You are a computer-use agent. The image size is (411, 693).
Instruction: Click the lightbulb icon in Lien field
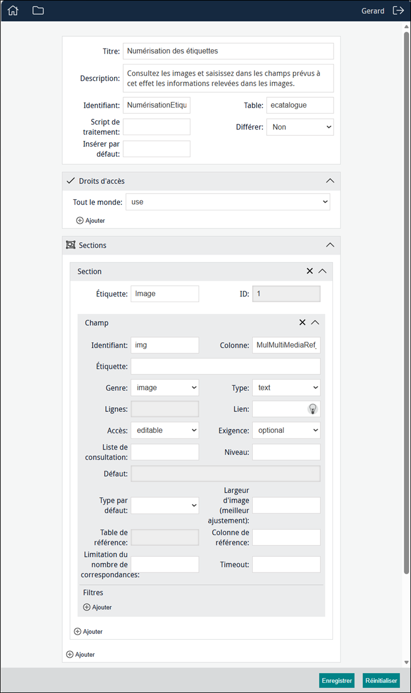click(313, 409)
